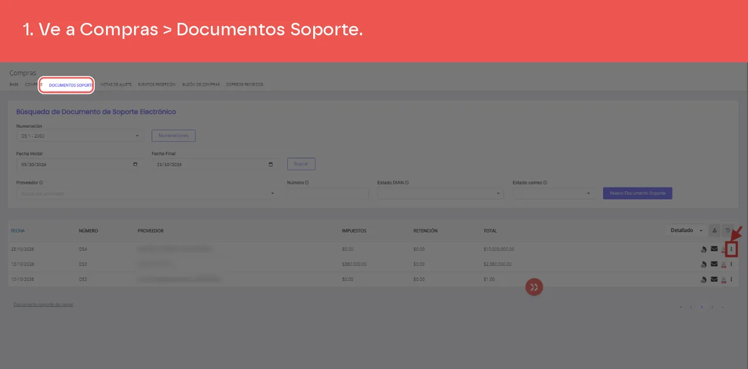The width and height of the screenshot is (748, 369).
Task: Switch to the CORREOS RECIBIDOS tab
Action: [244, 85]
